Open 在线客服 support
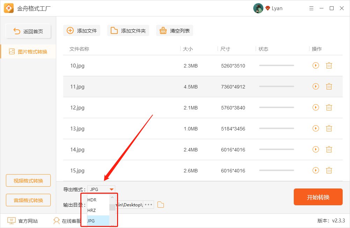 point(67,221)
